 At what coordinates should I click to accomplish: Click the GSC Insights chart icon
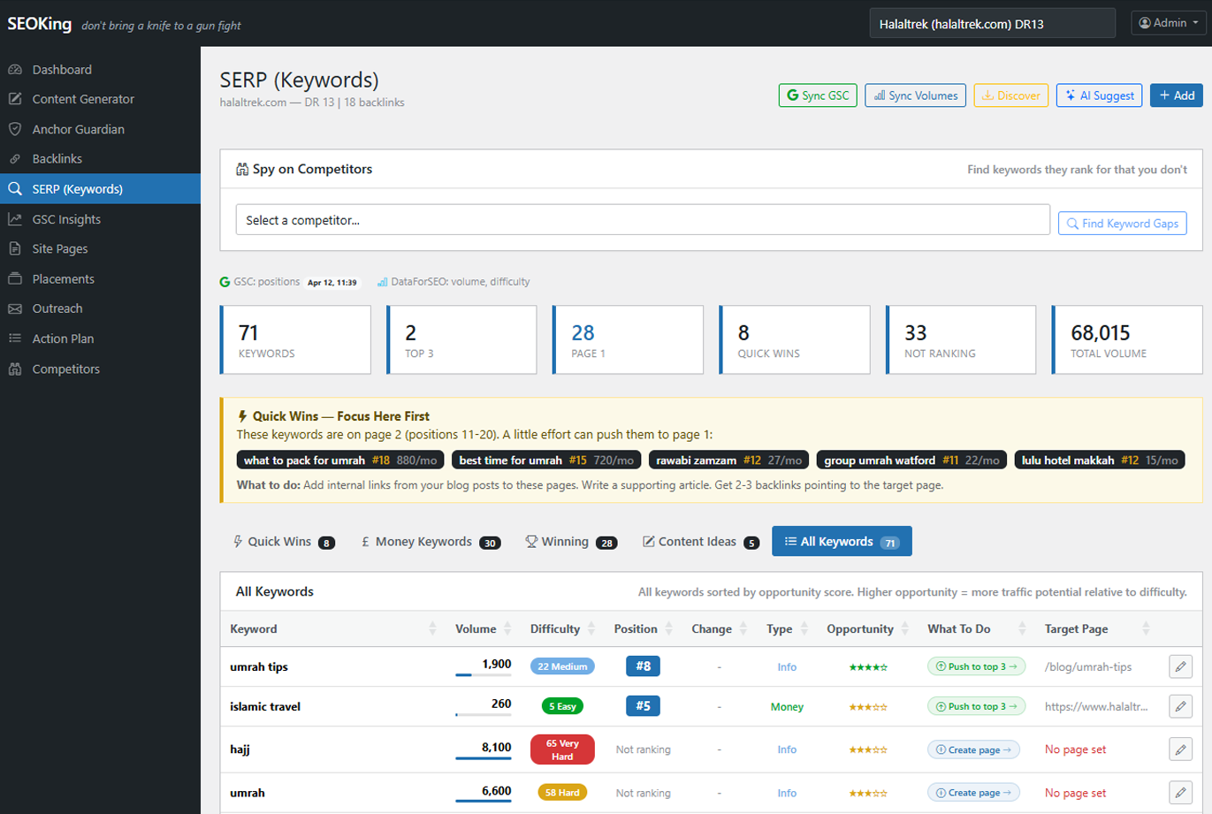15,218
